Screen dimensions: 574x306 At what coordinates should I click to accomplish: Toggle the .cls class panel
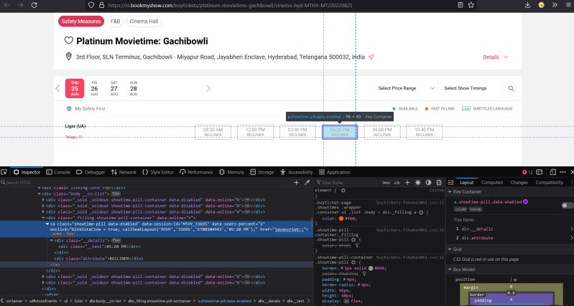[397, 183]
